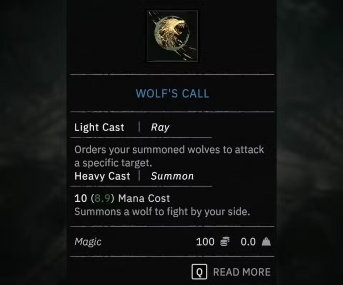Click the Light Cast label
343x285 pixels.
click(x=99, y=127)
